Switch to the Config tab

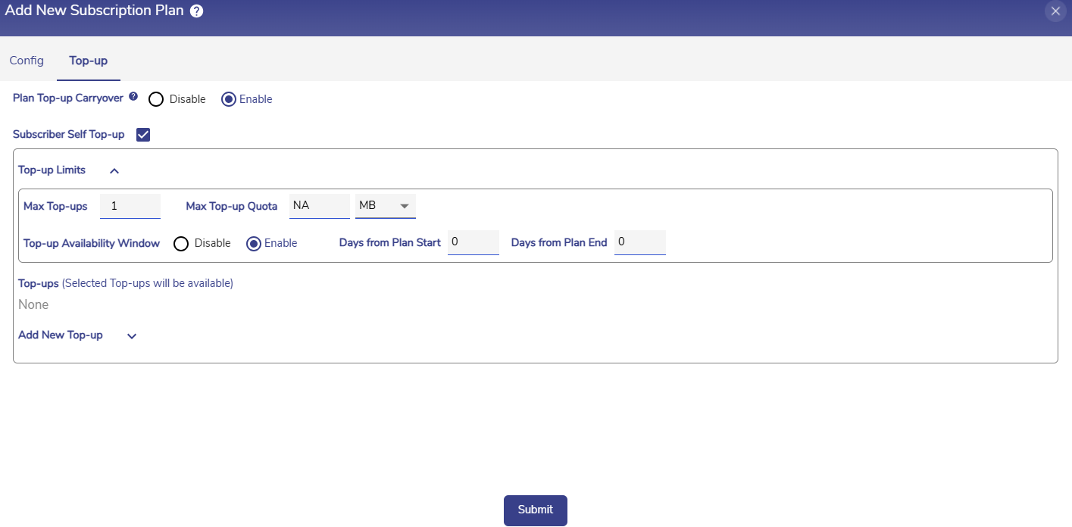(x=27, y=61)
